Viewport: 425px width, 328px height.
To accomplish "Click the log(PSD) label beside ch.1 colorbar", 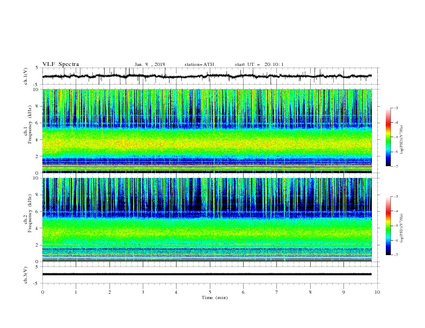I will pyautogui.click(x=402, y=140).
